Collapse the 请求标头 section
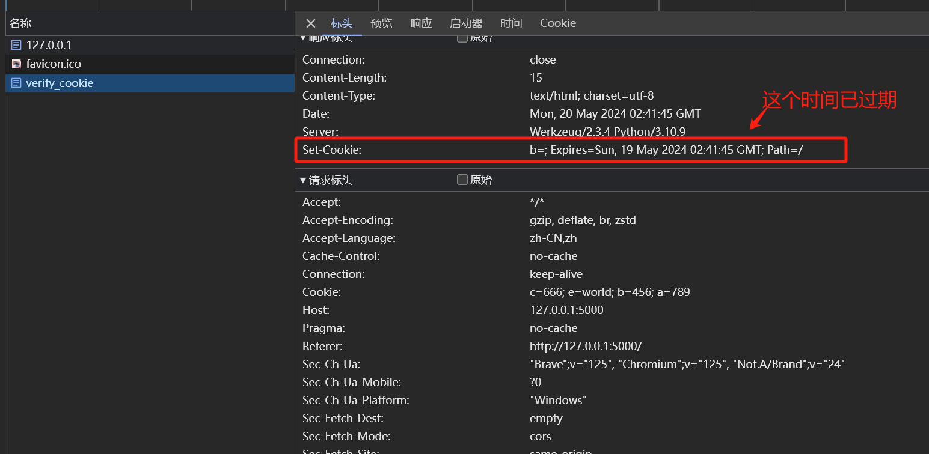929x454 pixels. 303,180
